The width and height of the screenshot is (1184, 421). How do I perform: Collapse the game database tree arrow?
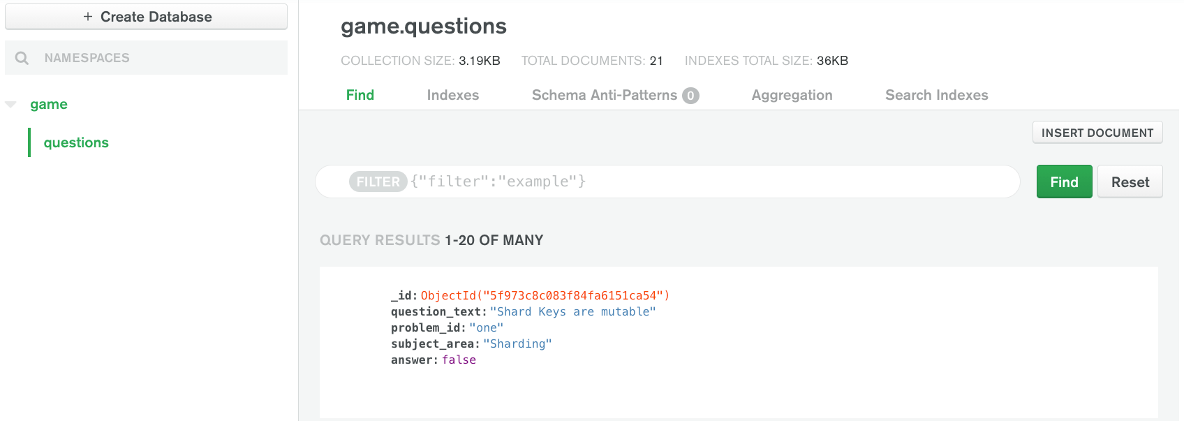[x=10, y=105]
